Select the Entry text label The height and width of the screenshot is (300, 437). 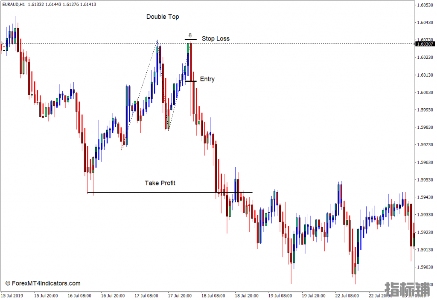pos(207,79)
